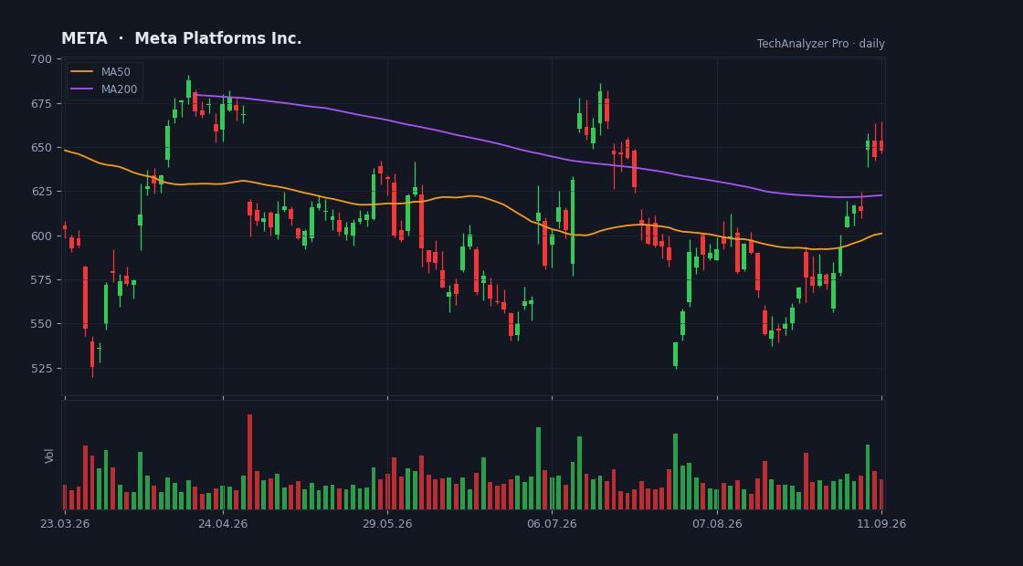Click the 650 price axis label
Viewport: 1023px width, 566px height.
[x=41, y=147]
